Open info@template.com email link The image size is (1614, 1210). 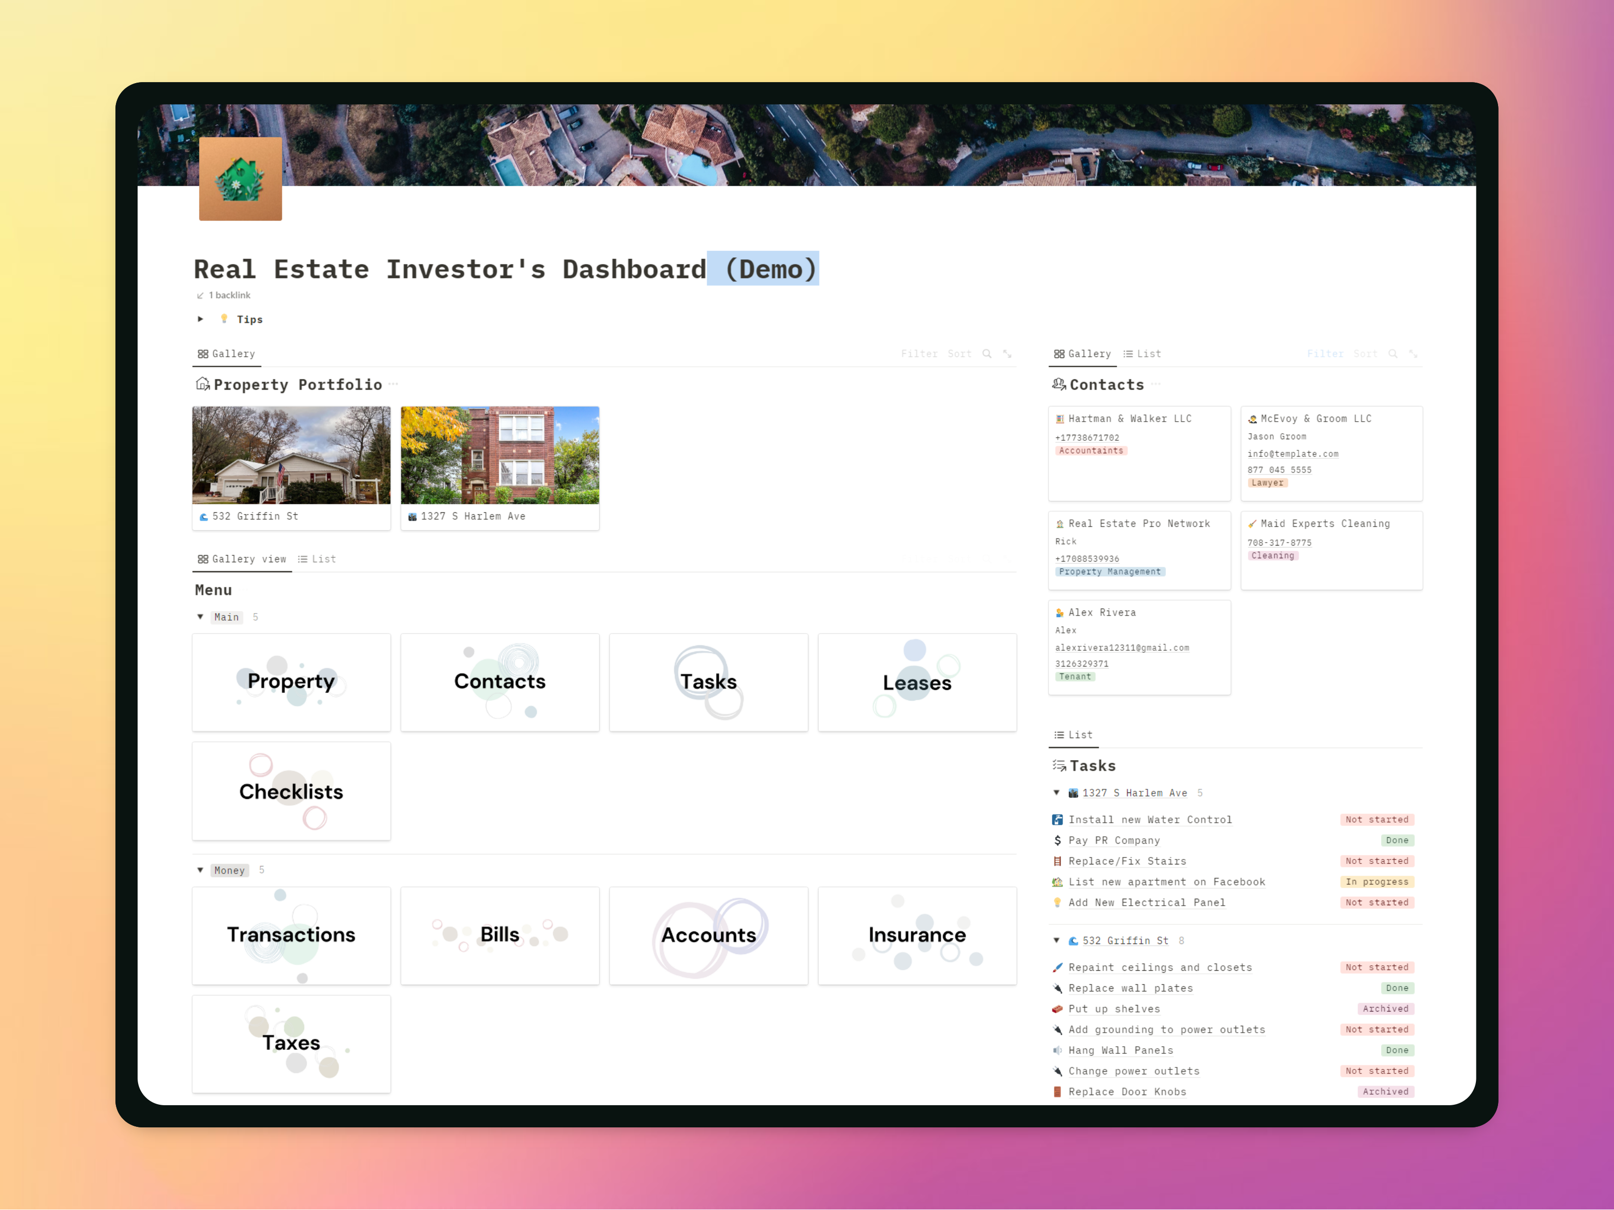pos(1293,454)
